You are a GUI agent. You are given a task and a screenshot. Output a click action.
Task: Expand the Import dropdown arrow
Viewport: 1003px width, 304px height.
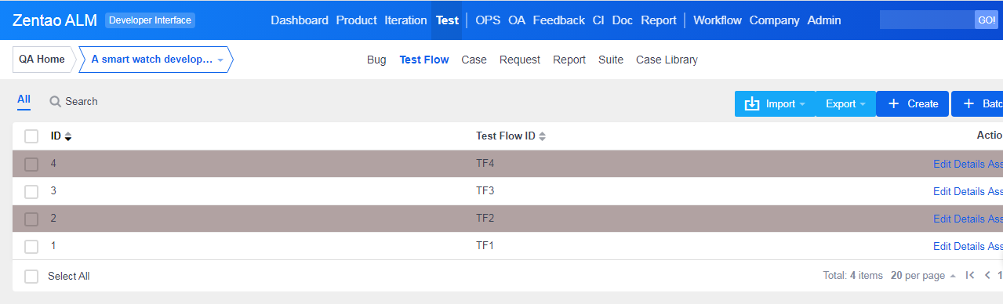click(803, 104)
